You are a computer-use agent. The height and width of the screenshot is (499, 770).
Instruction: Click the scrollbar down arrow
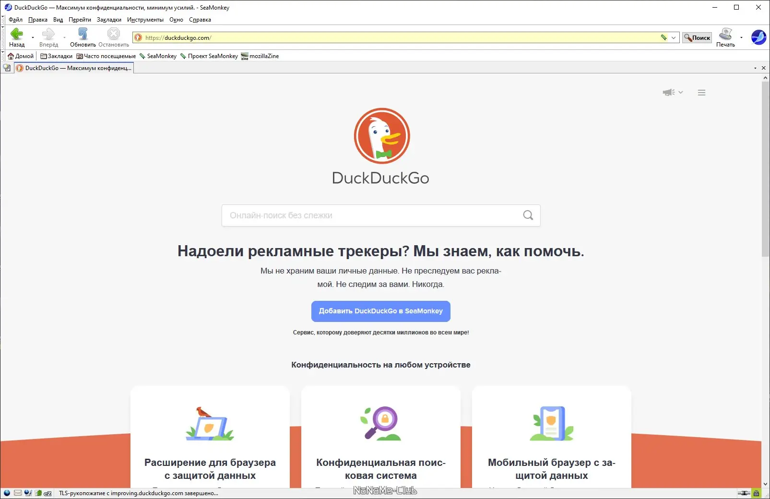tap(765, 484)
